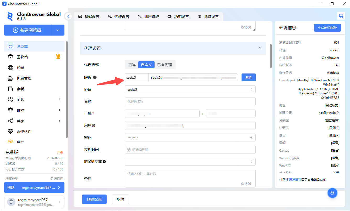
Task: Click the globe proxy (代理) sidebar icon
Action: (10, 68)
